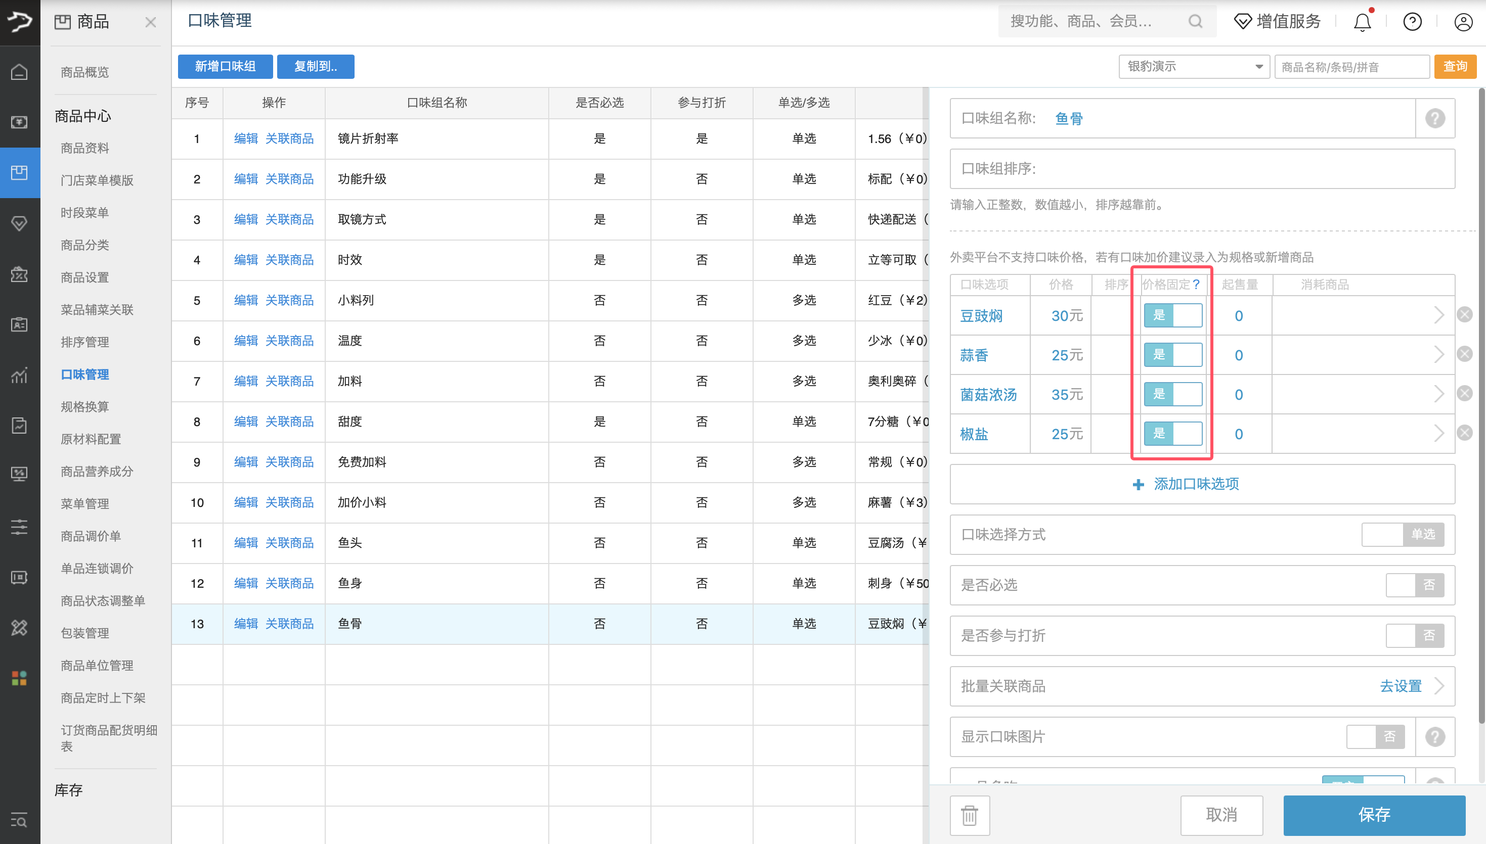1486x844 pixels.
Task: Toggle 价格固定 switch for 豆豉焖
Action: tap(1173, 315)
